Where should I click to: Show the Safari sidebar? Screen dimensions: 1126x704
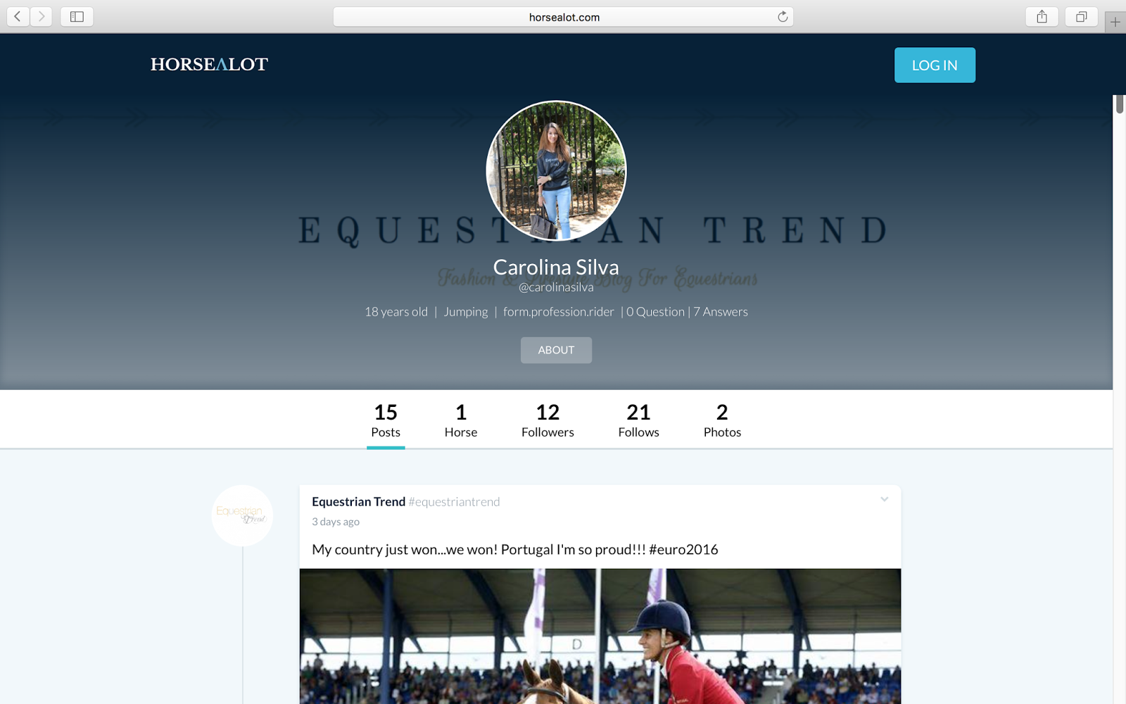pos(77,16)
